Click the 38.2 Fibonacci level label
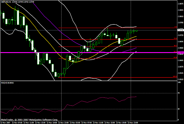 point(175,46)
